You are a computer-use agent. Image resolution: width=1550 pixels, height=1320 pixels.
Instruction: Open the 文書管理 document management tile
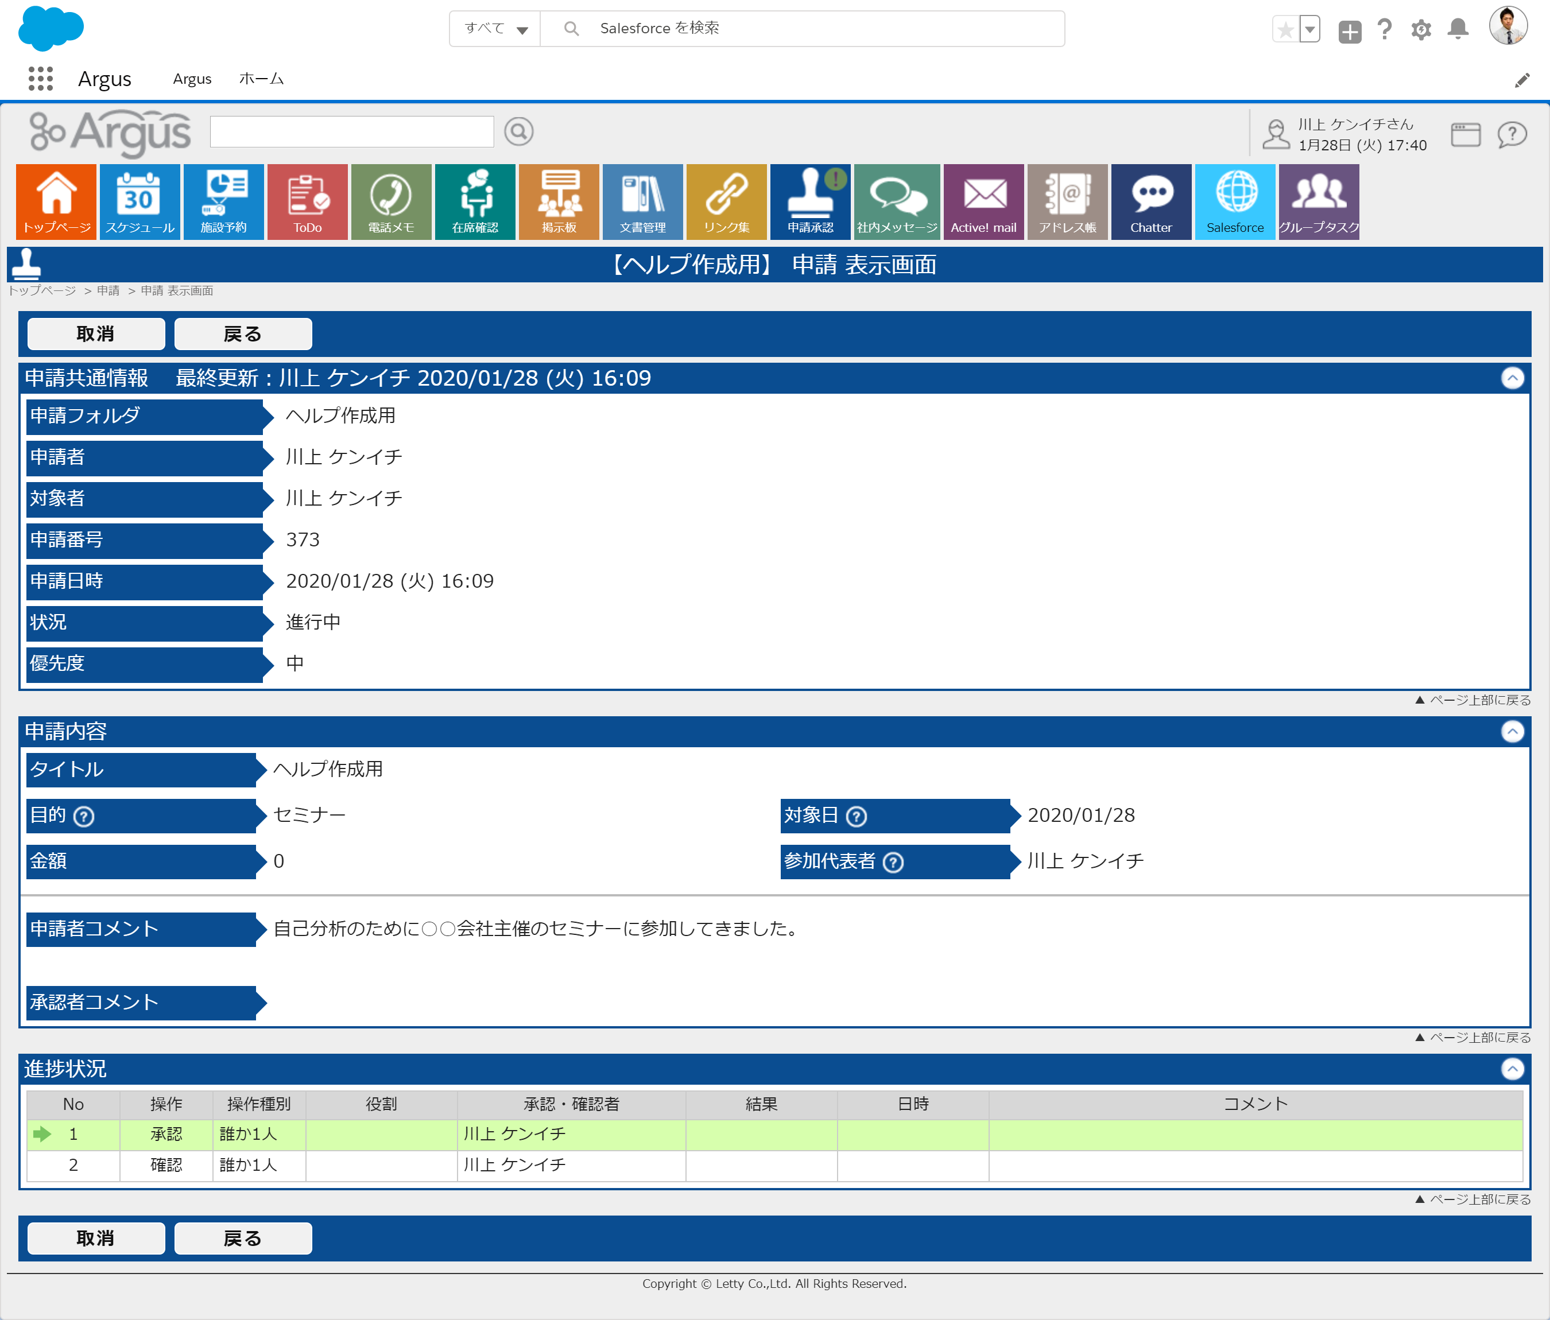[x=642, y=201]
